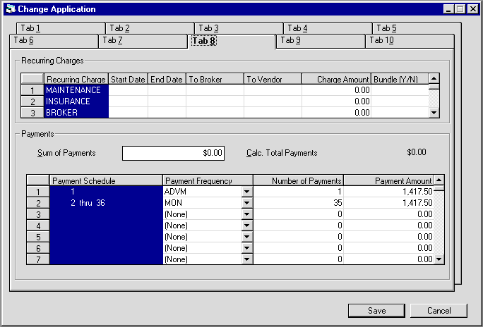Click inside the Sum of Payments field
The height and width of the screenshot is (327, 483).
173,153
